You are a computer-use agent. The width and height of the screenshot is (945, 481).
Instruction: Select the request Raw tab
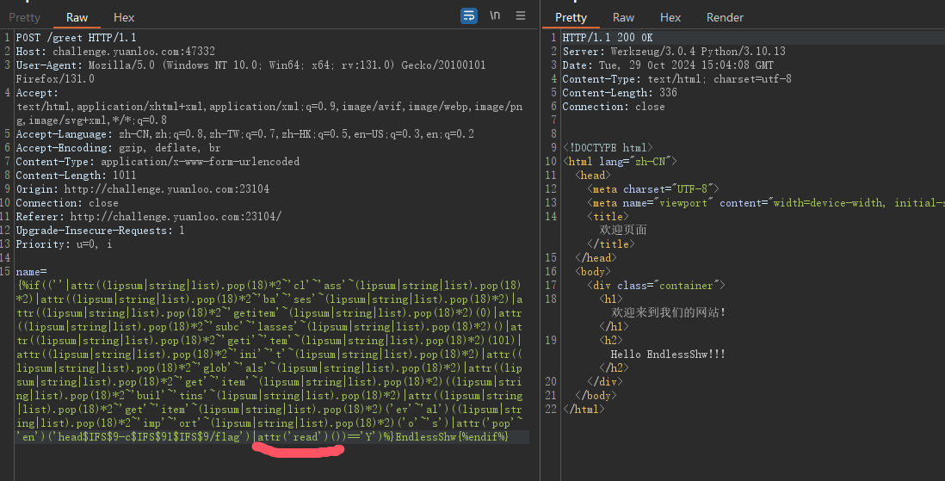(77, 17)
